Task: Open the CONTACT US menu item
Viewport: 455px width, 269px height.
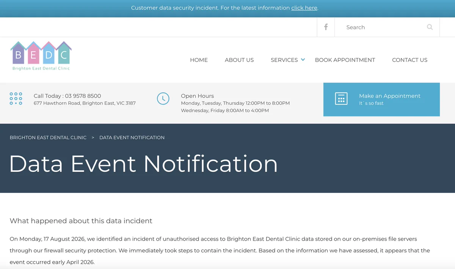Action: (x=409, y=60)
